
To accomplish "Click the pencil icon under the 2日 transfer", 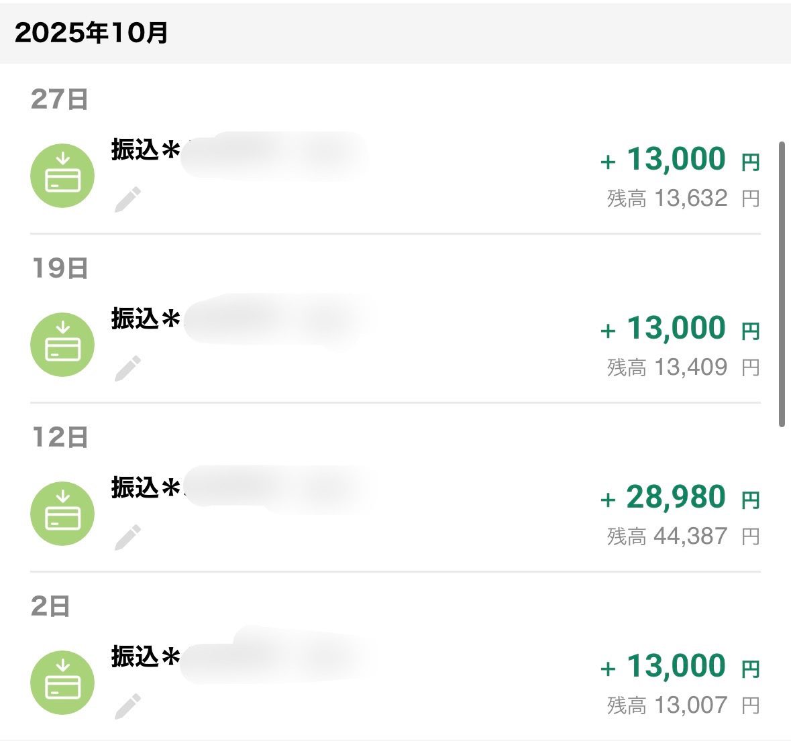I will 127,707.
